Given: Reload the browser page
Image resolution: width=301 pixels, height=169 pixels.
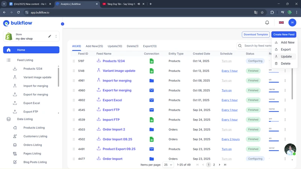Looking at the screenshot, I should coord(18,12).
